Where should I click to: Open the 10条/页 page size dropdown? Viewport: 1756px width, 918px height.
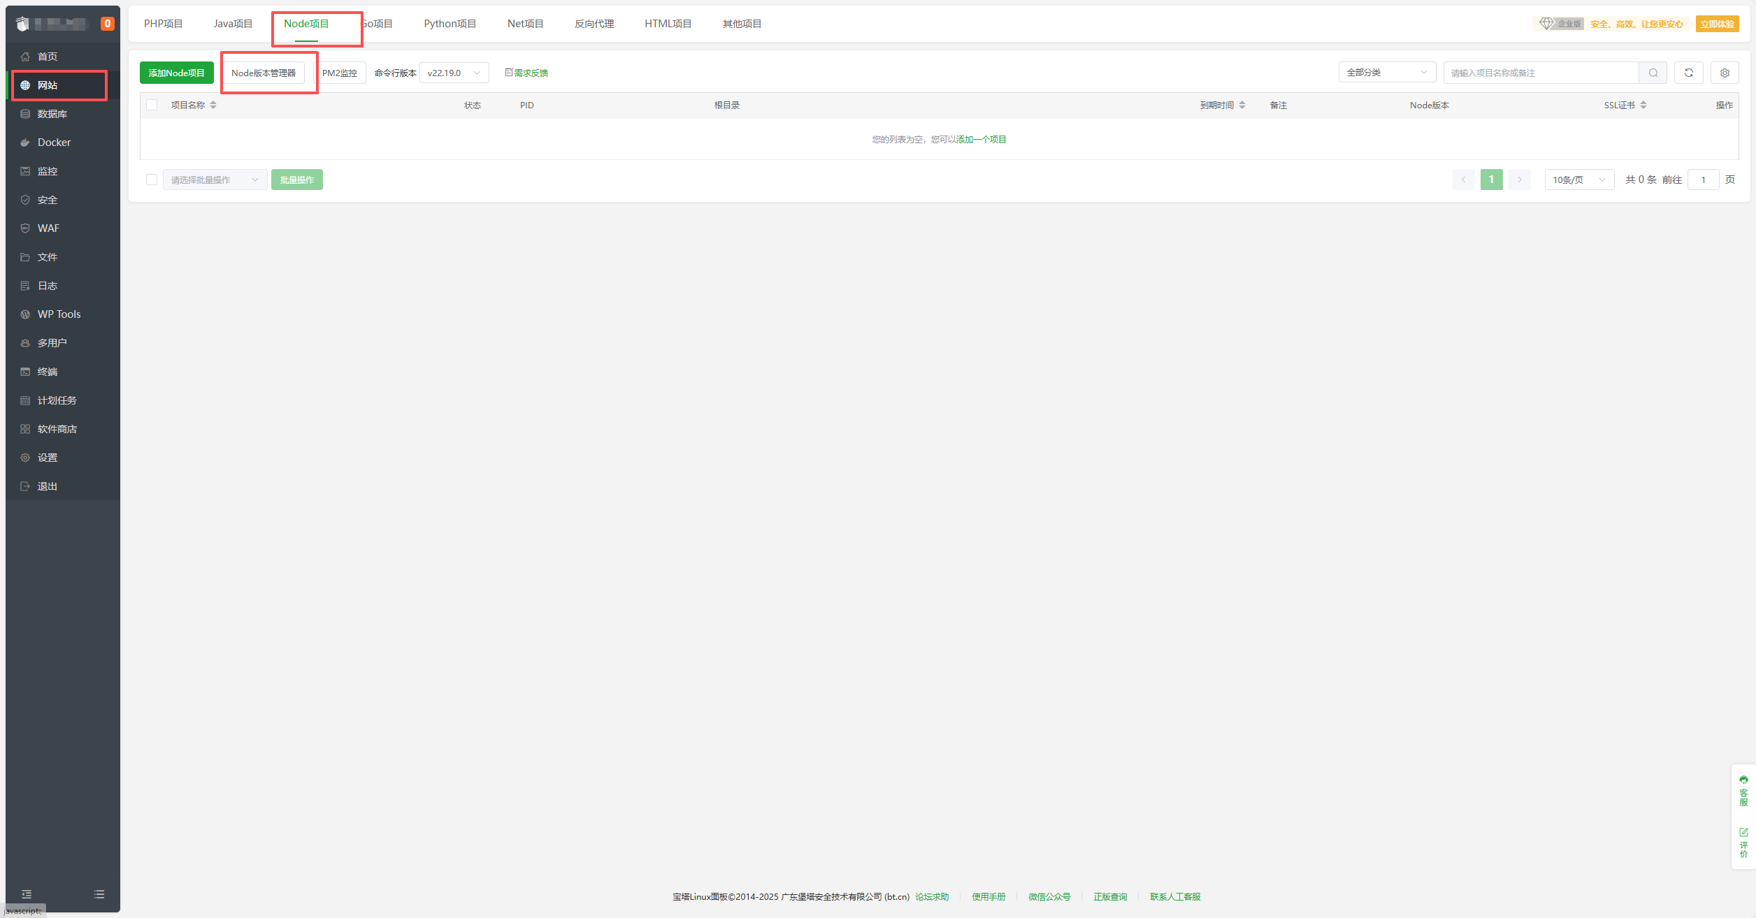pyautogui.click(x=1578, y=180)
